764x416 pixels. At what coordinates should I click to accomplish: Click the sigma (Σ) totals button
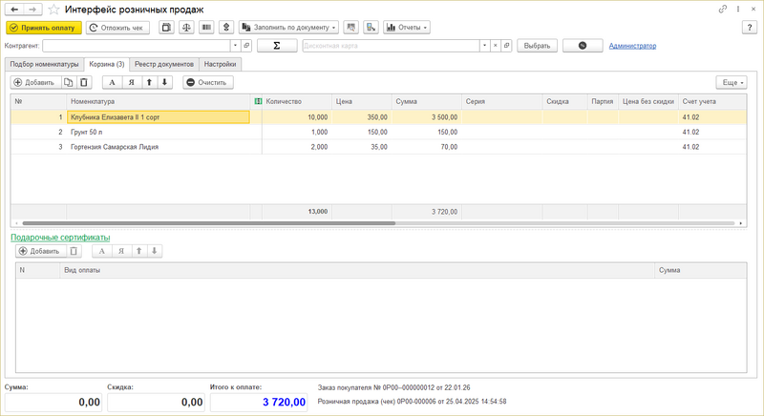click(277, 46)
